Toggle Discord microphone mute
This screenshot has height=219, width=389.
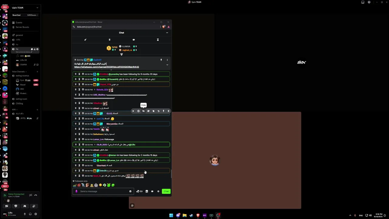click(25, 214)
